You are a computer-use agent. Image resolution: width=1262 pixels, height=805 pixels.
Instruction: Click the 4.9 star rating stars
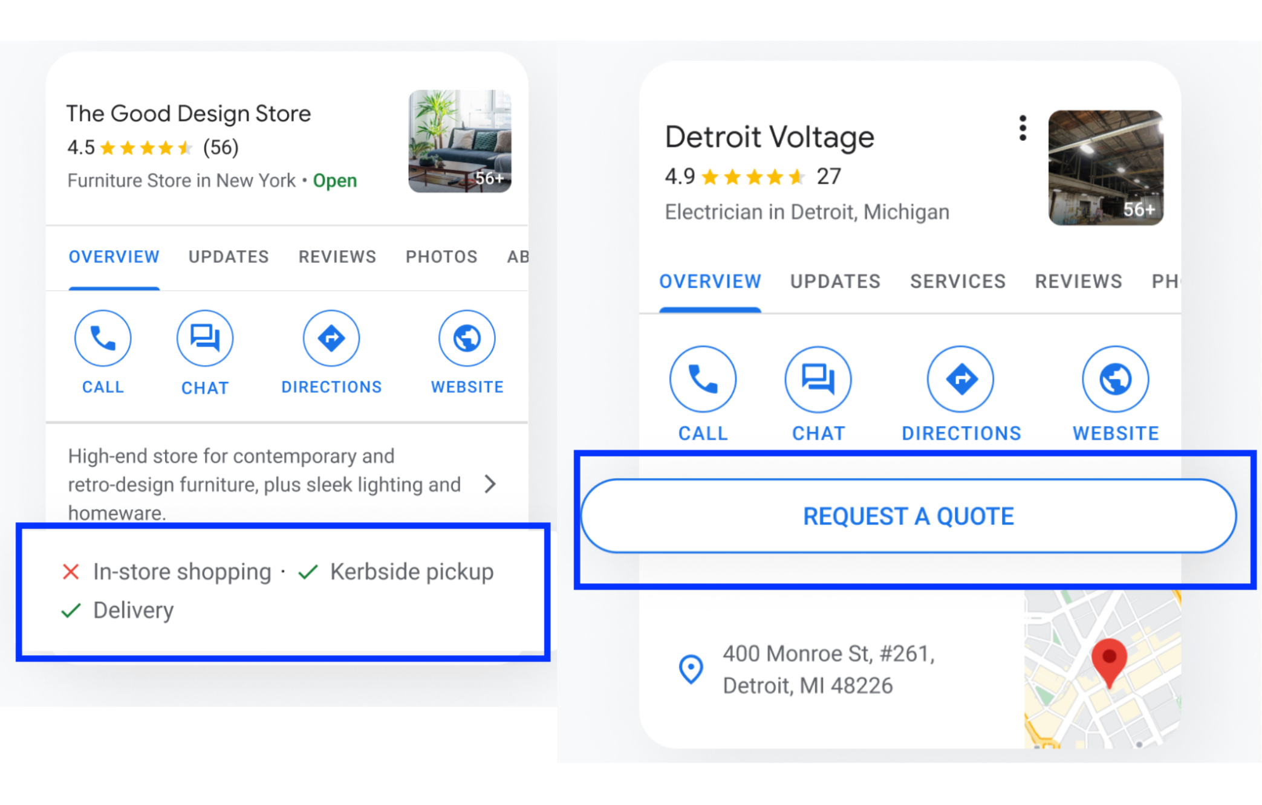753,177
